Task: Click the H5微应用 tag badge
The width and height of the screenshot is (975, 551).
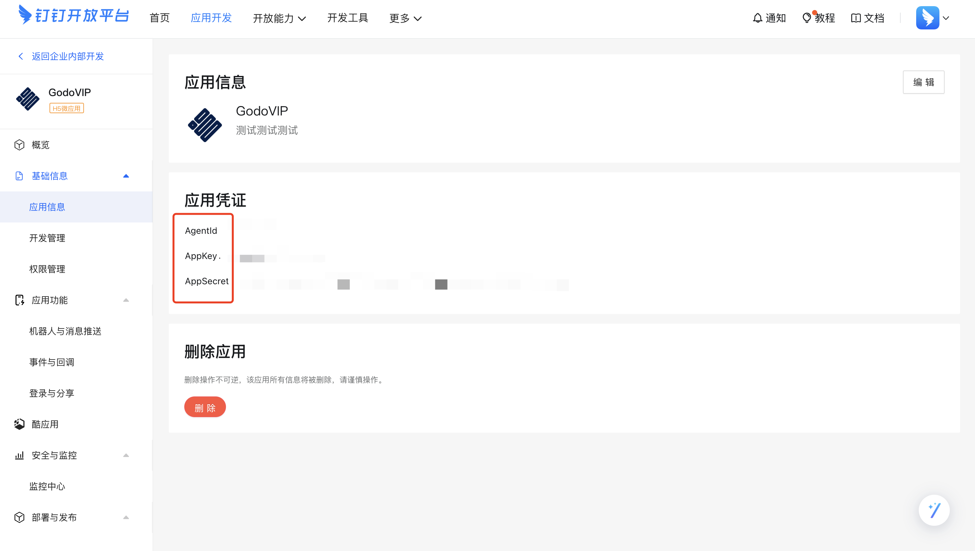Action: (x=67, y=108)
